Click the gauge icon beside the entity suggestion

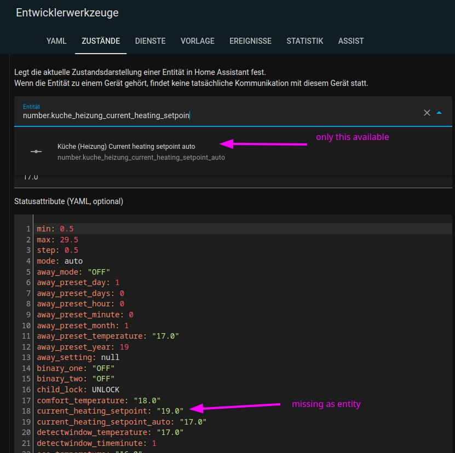coord(36,150)
